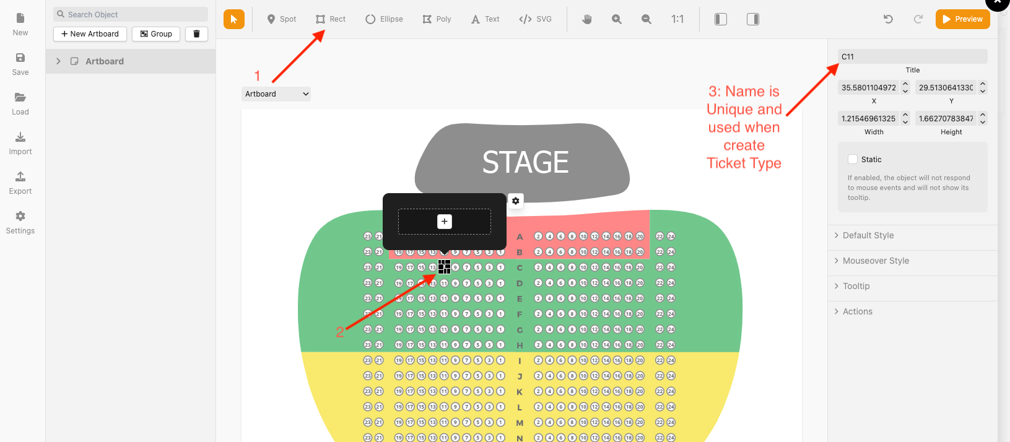Expand the Actions section

click(x=913, y=311)
